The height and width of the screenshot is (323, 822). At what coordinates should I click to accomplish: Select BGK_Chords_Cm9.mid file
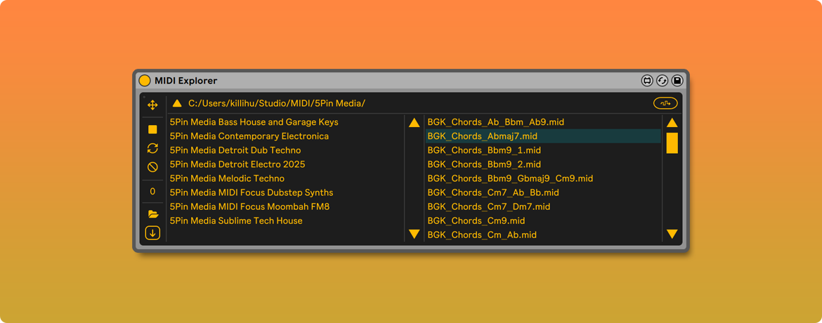[x=476, y=220]
